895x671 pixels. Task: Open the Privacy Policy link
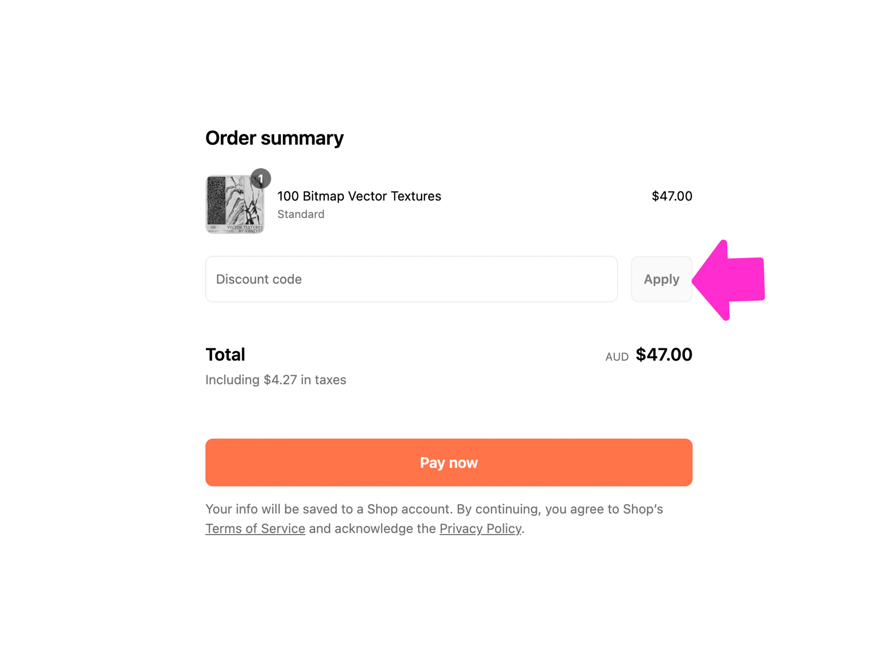pyautogui.click(x=480, y=528)
